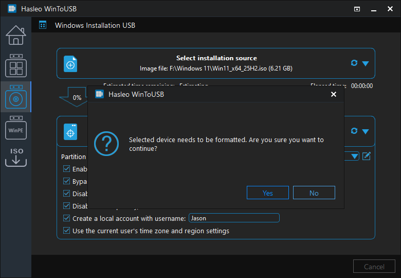Click the Image file path text

(216, 68)
